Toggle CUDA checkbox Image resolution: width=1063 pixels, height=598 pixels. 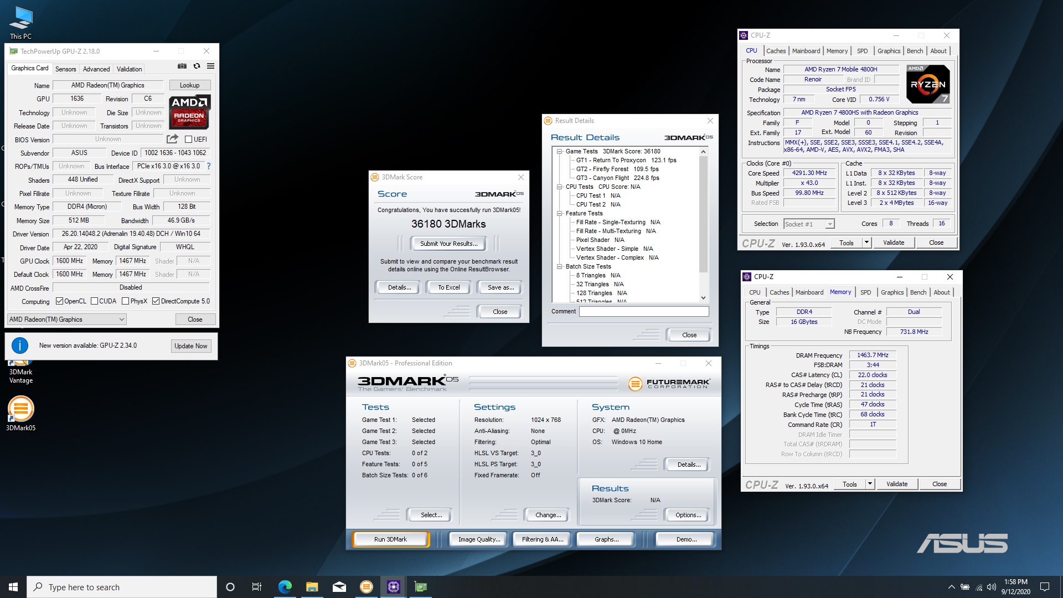point(94,301)
